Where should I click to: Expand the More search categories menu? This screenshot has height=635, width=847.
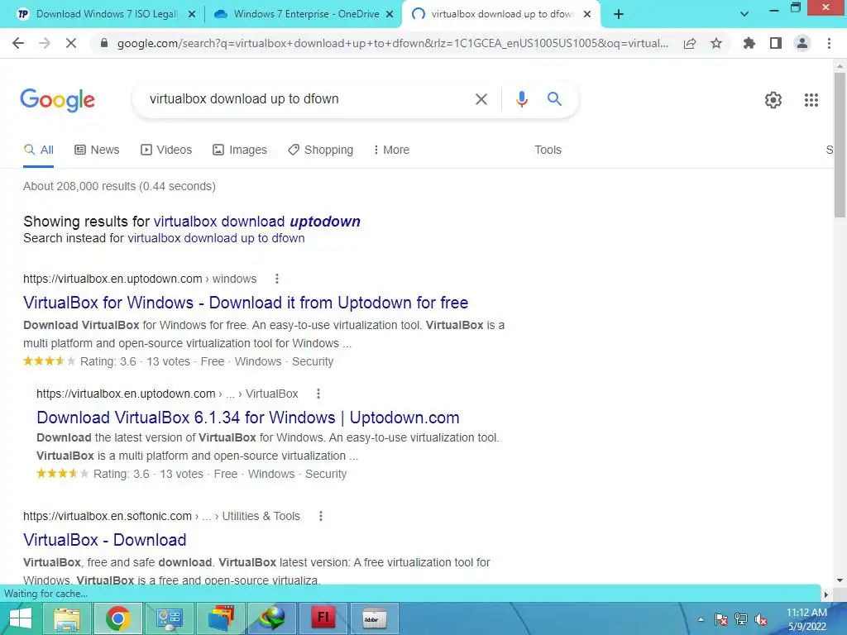[x=391, y=150]
